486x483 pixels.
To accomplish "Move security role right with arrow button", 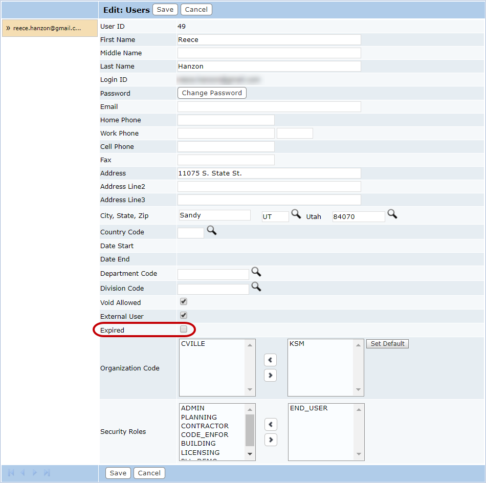I will (x=271, y=440).
